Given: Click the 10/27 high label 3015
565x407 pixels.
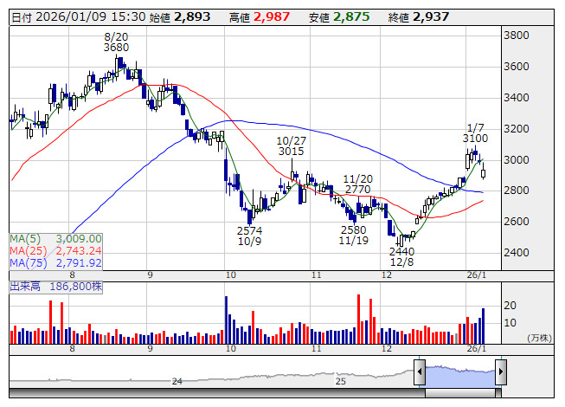Looking at the screenshot, I should click(x=292, y=152).
